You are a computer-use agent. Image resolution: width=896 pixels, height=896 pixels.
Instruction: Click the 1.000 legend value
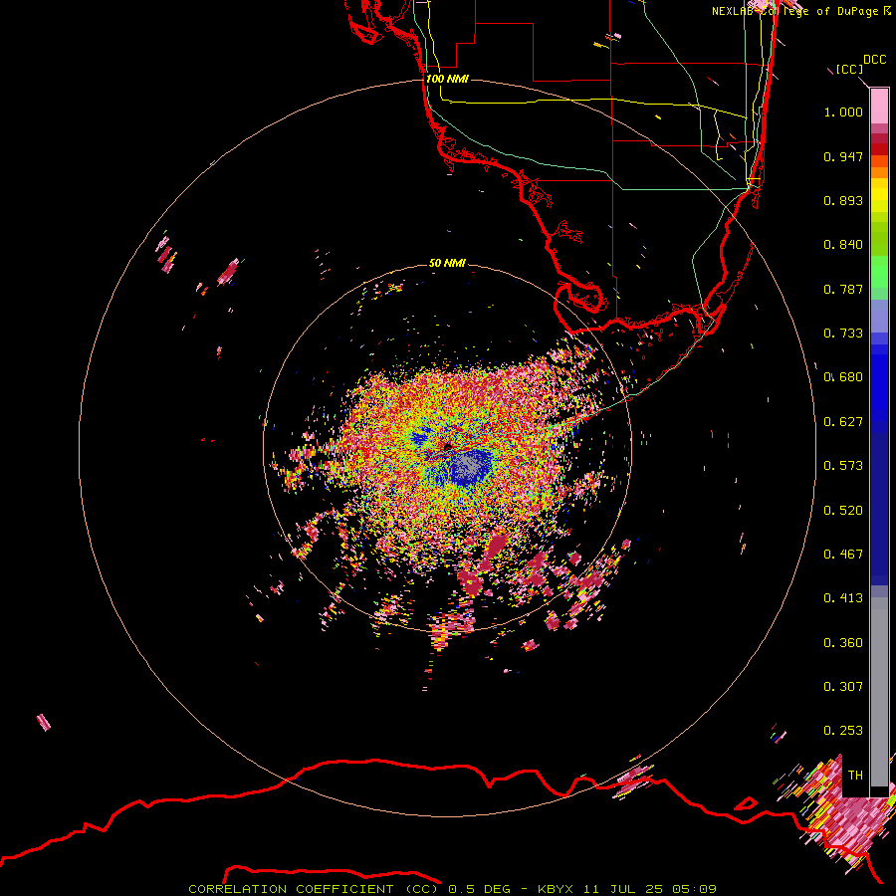[843, 112]
